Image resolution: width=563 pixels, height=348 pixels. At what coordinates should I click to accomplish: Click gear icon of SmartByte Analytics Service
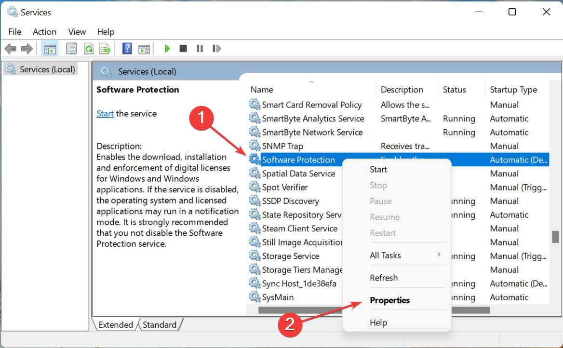click(x=255, y=118)
